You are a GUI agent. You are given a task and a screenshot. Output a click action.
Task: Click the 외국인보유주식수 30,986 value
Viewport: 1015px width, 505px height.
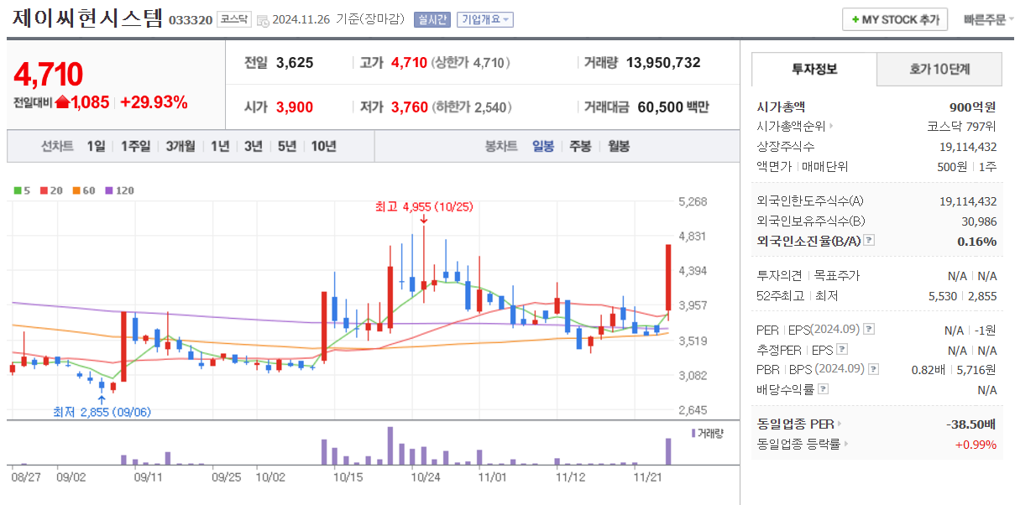pyautogui.click(x=981, y=221)
